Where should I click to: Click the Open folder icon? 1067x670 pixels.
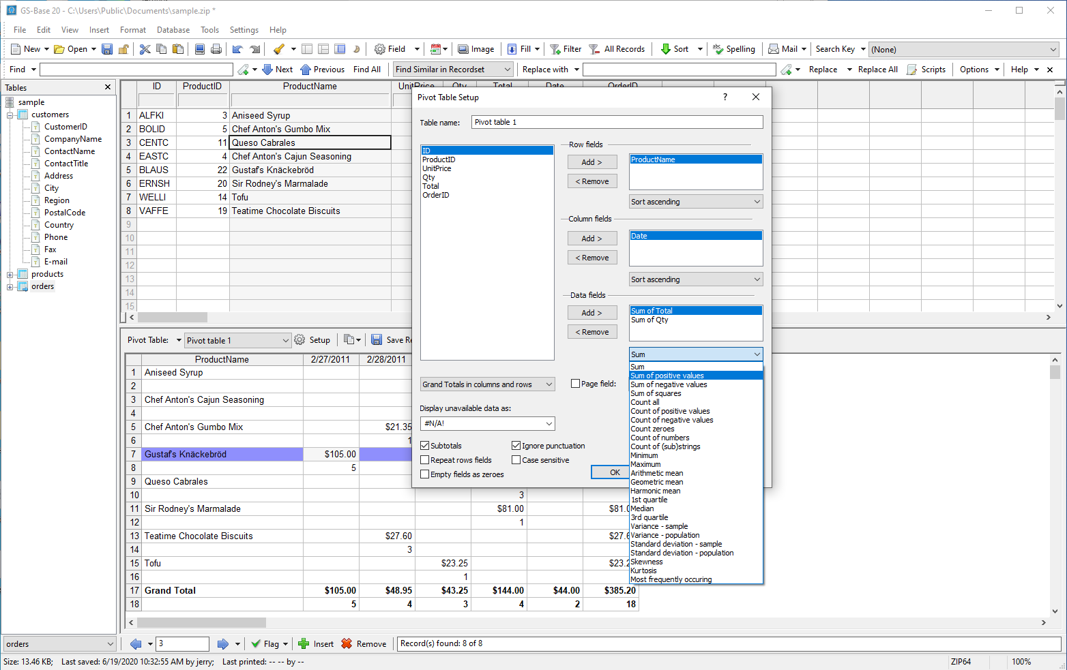pyautogui.click(x=59, y=49)
